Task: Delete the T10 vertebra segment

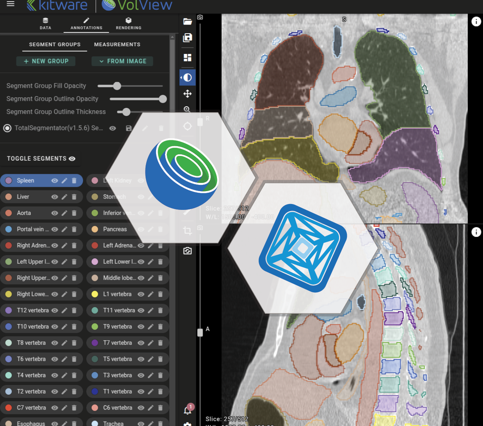Action: coord(74,327)
